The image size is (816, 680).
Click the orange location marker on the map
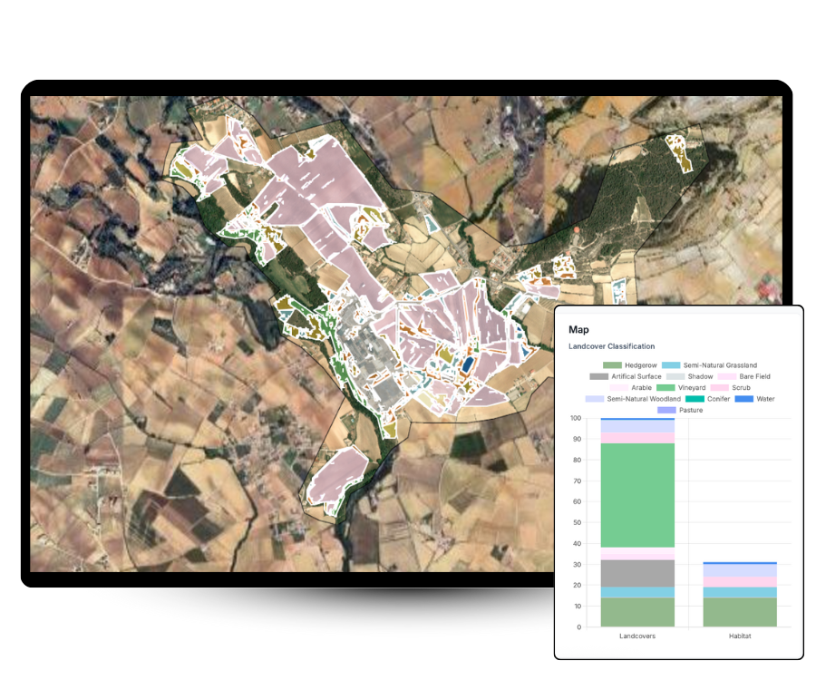pyautogui.click(x=575, y=232)
